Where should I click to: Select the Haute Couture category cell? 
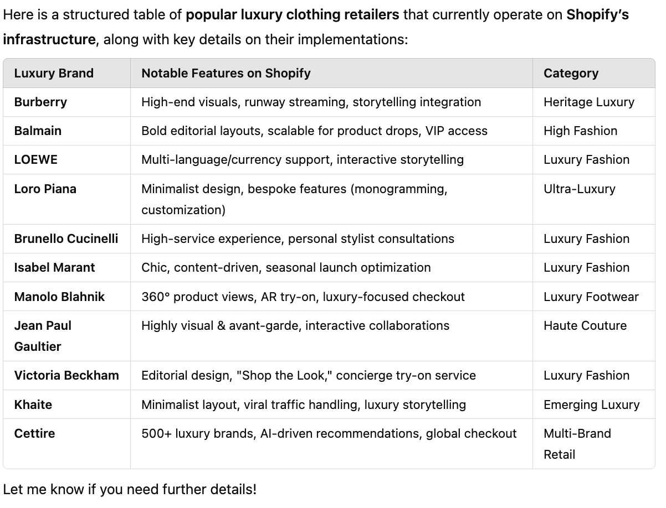coord(585,325)
